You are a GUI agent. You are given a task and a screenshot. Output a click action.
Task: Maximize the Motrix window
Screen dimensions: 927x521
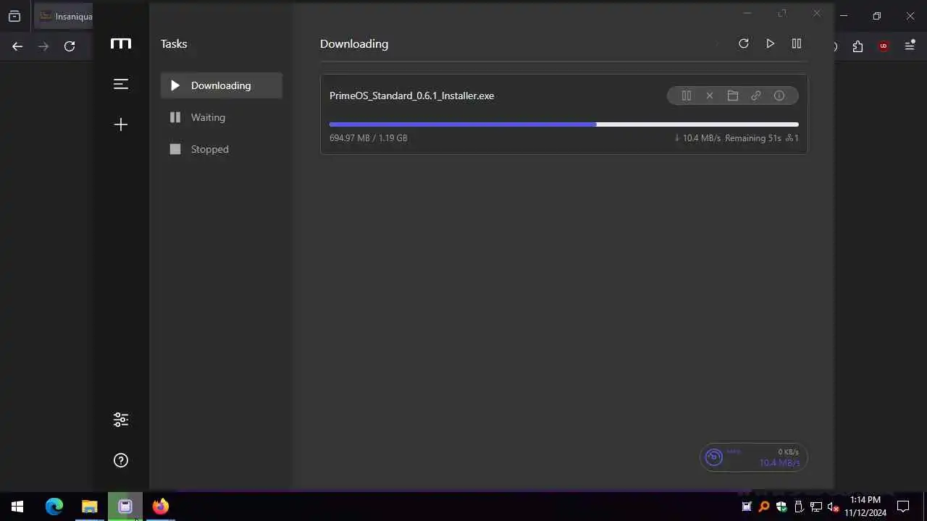tap(782, 13)
